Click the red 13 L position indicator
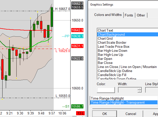Viewport: 158px width, 117px height. [x=80, y=113]
